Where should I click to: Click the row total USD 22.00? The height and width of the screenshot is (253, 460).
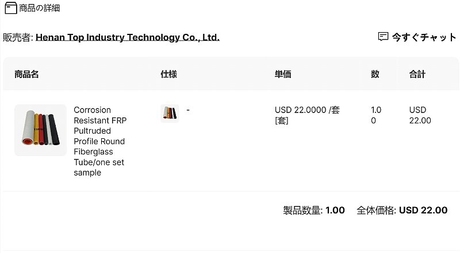pos(420,115)
